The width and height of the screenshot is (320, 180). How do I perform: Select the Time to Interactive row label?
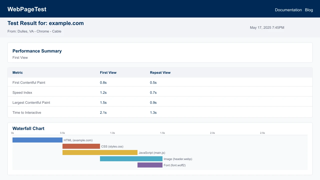(x=27, y=112)
